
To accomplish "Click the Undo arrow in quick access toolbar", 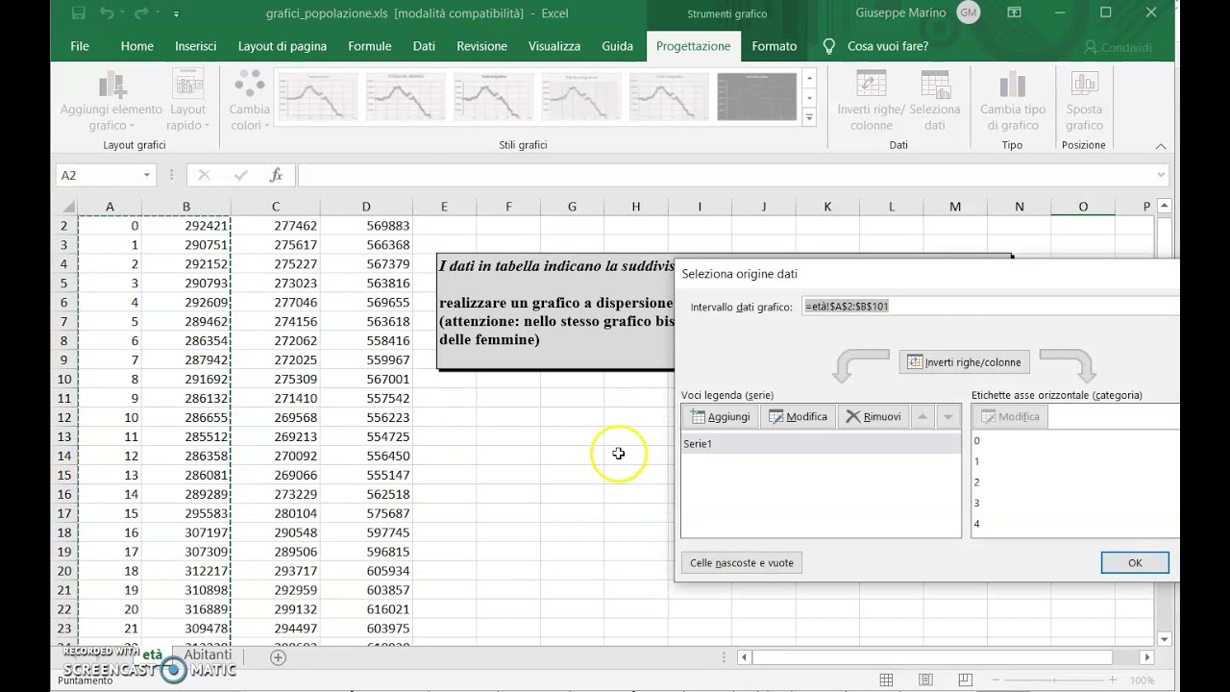I will [x=106, y=13].
